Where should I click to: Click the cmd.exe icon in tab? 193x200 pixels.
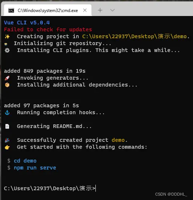coord(11,10)
